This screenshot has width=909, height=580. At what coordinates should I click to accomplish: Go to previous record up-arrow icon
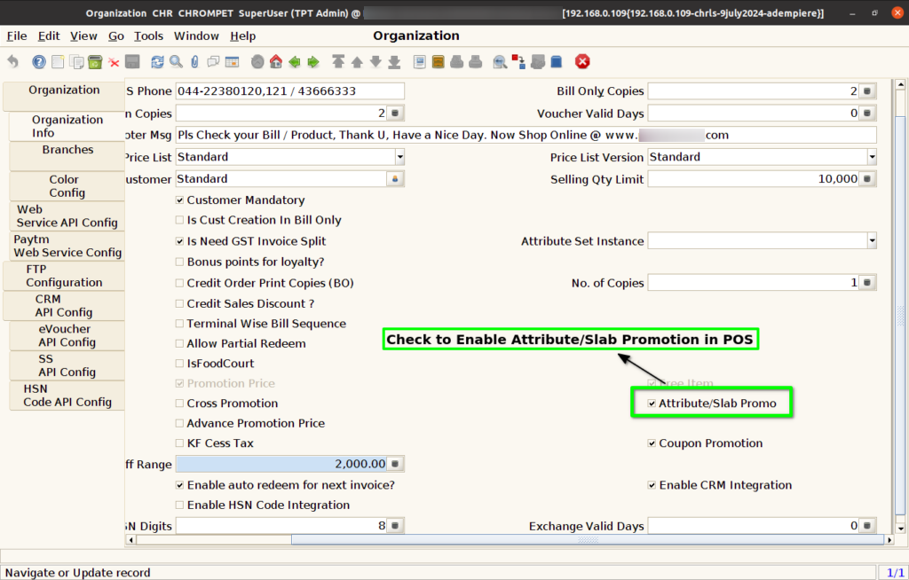357,61
